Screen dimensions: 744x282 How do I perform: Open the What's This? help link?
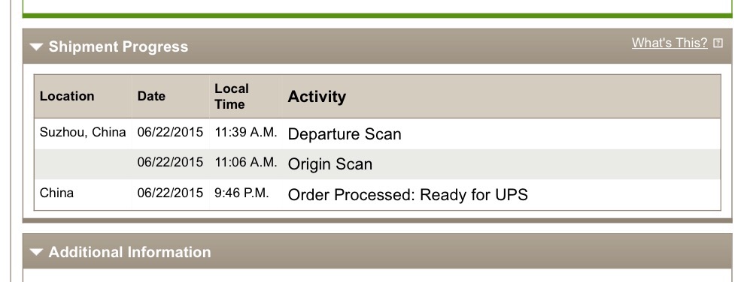coord(670,43)
